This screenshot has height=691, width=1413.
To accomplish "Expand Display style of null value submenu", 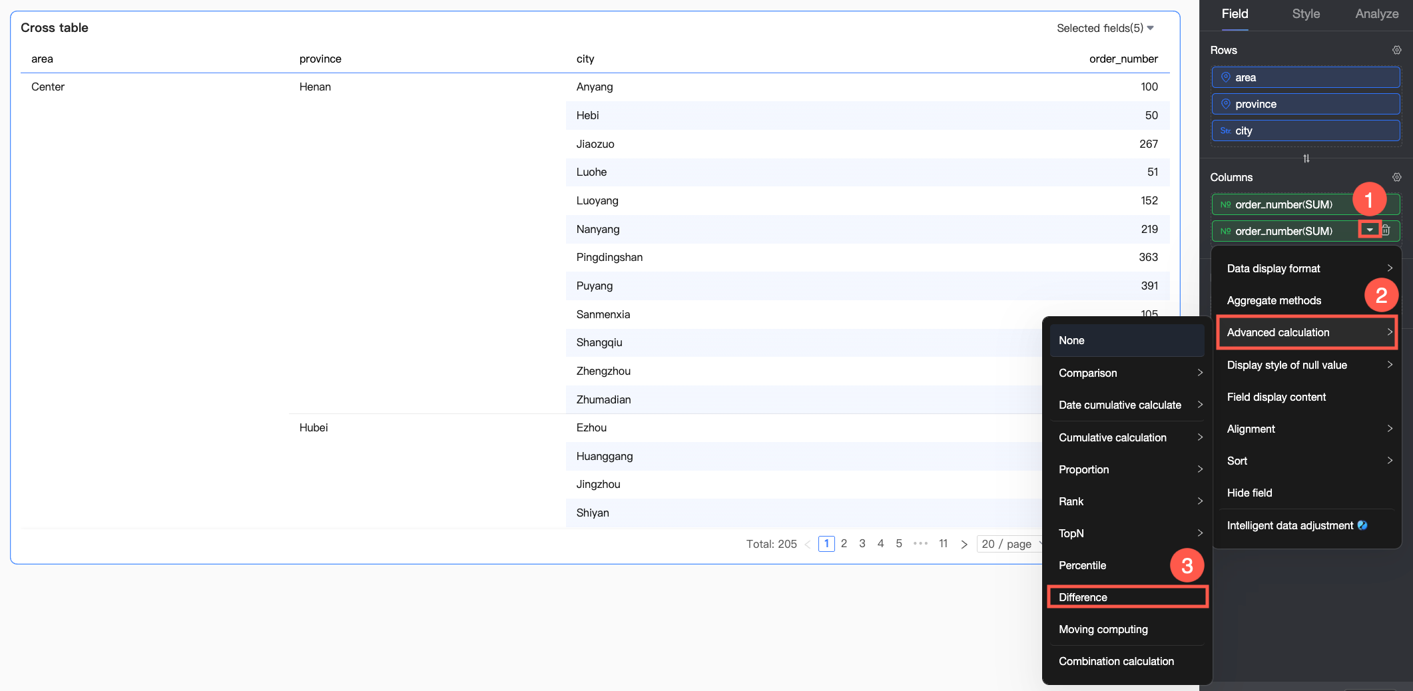I will tap(1307, 365).
